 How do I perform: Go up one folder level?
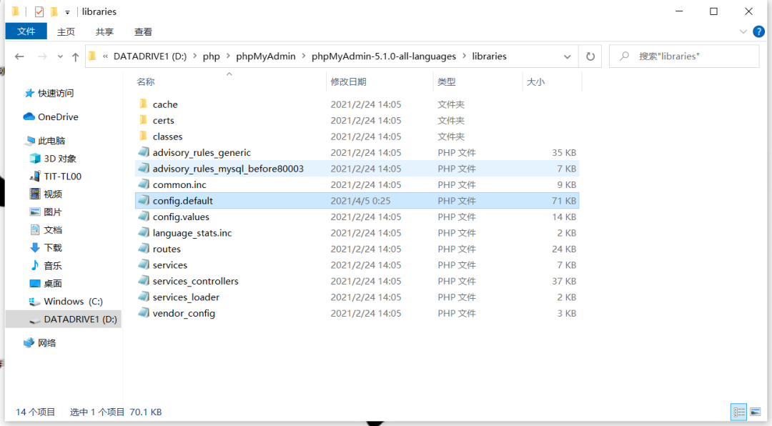(75, 56)
